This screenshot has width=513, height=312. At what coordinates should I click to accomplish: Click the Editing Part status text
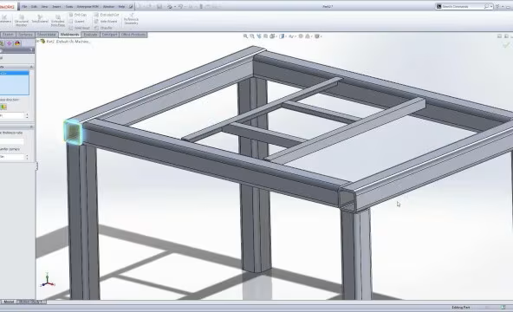click(x=461, y=308)
